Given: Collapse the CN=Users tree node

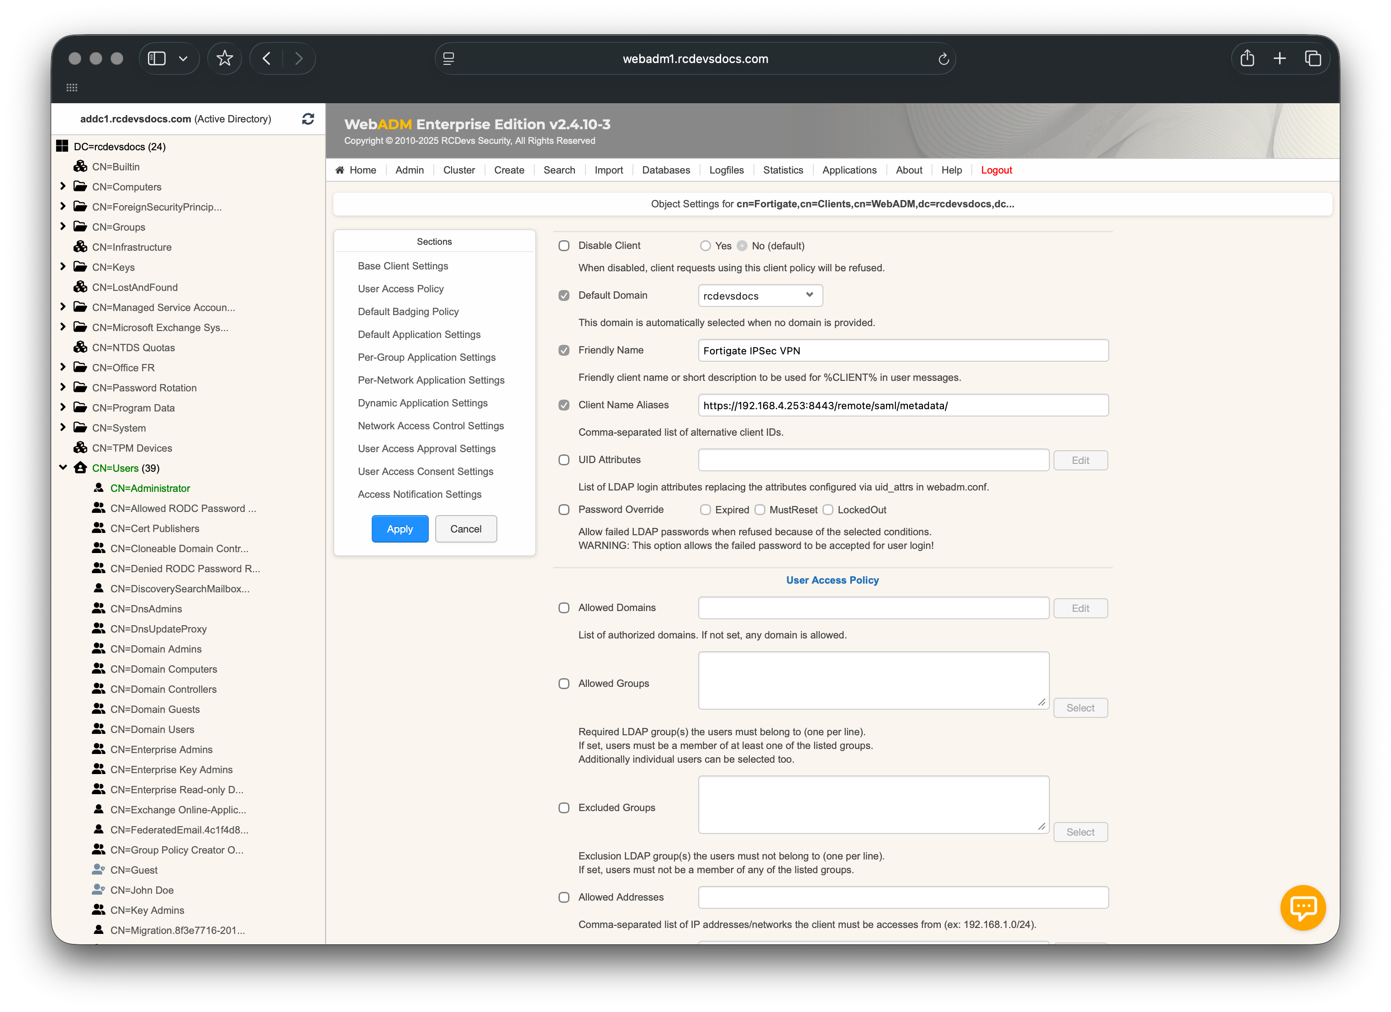Looking at the screenshot, I should [x=63, y=467].
